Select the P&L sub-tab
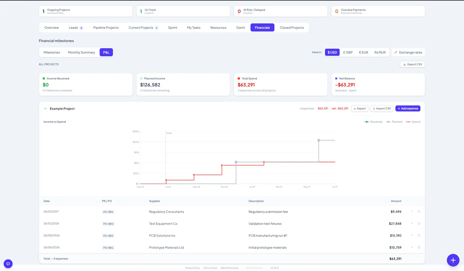The image size is (464, 271). tap(106, 52)
